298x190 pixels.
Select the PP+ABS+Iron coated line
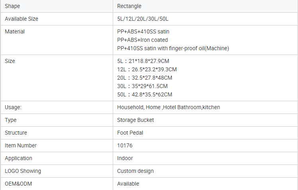pyautogui.click(x=142, y=40)
